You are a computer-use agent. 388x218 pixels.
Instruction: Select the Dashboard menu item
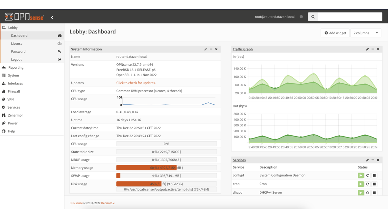19,35
